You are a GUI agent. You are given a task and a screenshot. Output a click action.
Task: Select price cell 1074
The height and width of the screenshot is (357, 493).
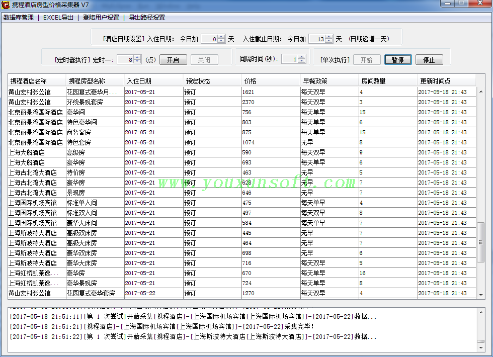click(271, 142)
